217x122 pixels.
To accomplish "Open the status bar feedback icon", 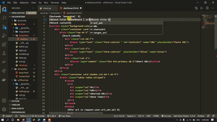I will pos(208,116).
